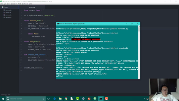Open the red Camtasia recorder taskbar icon

(x=107, y=99)
